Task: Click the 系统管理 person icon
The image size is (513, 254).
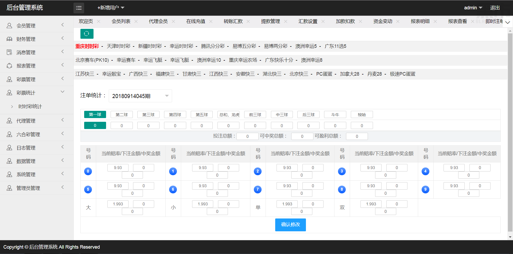Action: pyautogui.click(x=9, y=174)
